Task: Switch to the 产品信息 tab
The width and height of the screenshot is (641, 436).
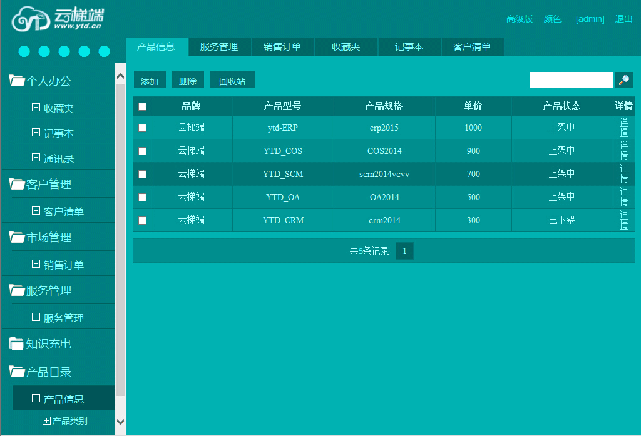Action: pyautogui.click(x=156, y=46)
